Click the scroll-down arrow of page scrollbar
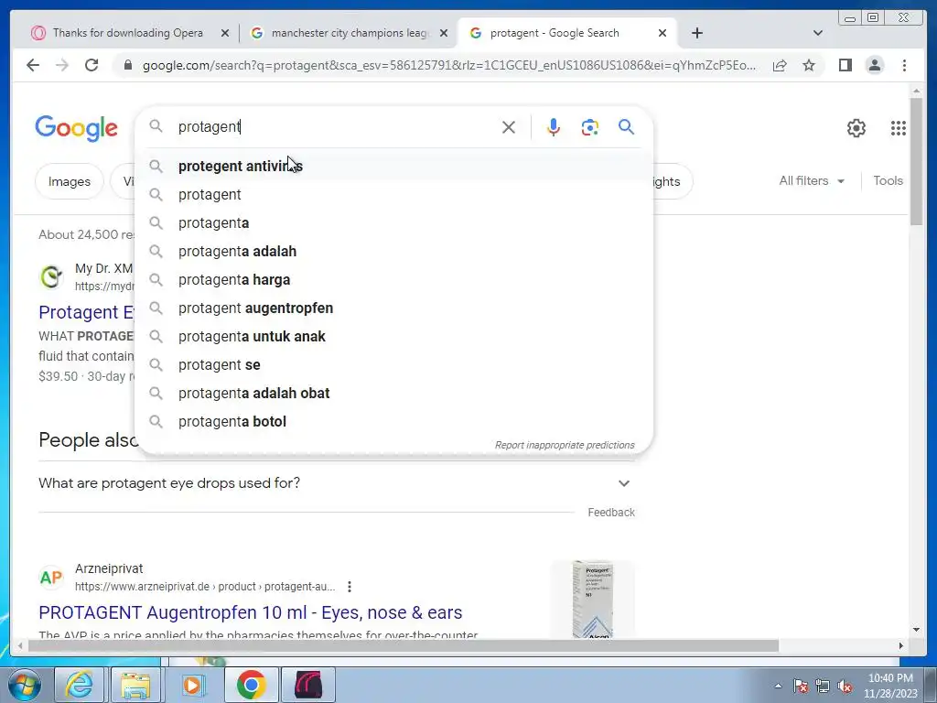Viewport: 937px width, 703px height. coord(916,629)
